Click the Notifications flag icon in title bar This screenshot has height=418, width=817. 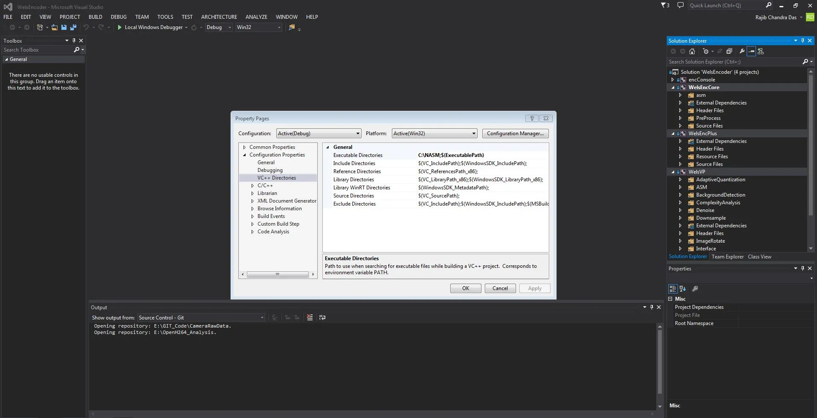coord(665,6)
